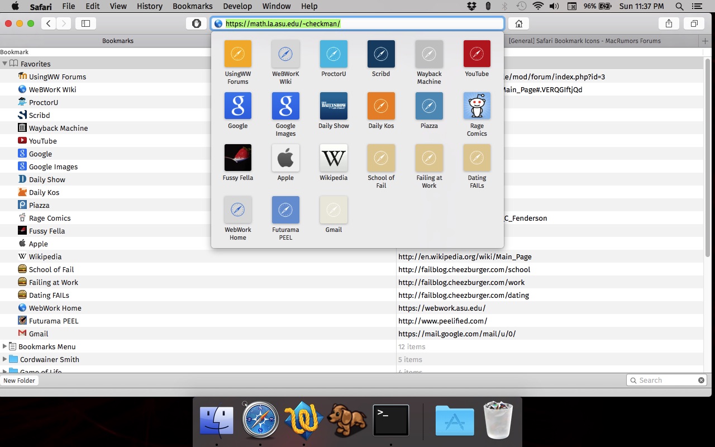Screen dimensions: 715x447
Task: Open the Develop menu
Action: (x=237, y=6)
